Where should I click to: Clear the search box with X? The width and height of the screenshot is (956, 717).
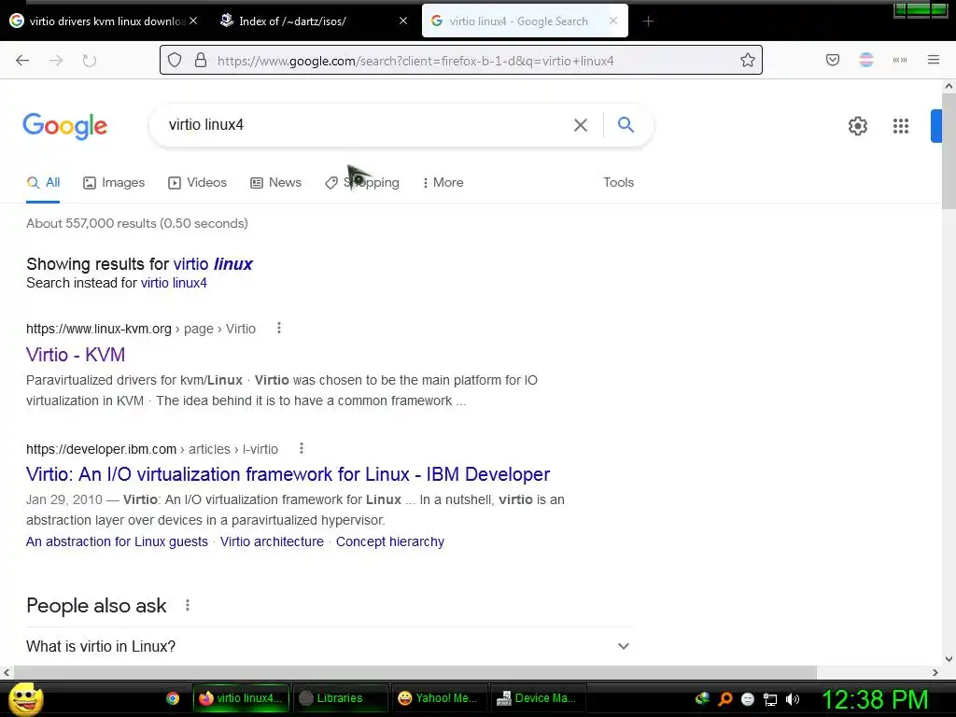pyautogui.click(x=581, y=125)
